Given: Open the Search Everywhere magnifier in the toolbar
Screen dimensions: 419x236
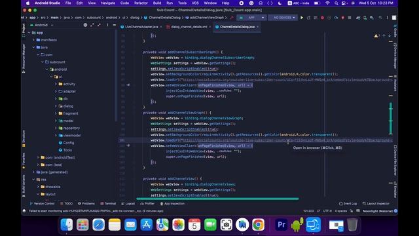Looking at the screenshot, I should pyautogui.click(x=380, y=18).
